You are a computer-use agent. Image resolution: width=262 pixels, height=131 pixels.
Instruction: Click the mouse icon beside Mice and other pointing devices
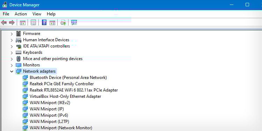pyautogui.click(x=19, y=59)
